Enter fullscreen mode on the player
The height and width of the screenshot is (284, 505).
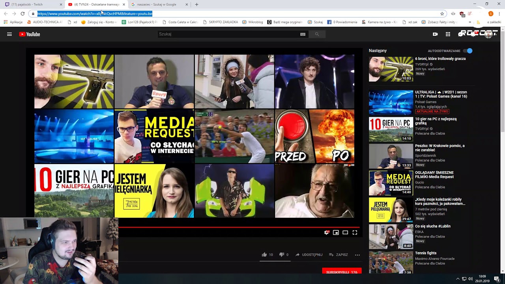pos(355,233)
